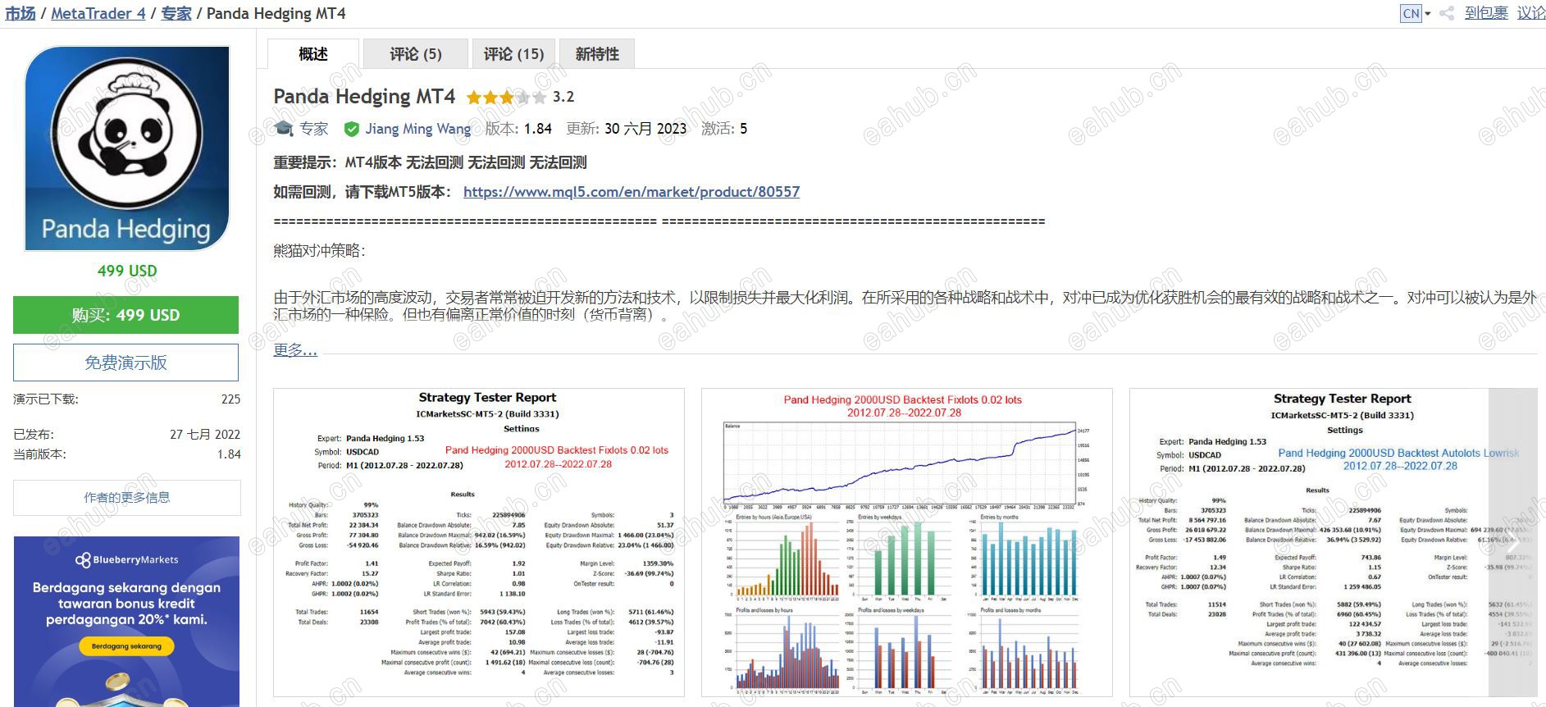The height and width of the screenshot is (707, 1546).
Task: Click the publish date 27 七月 2022
Action: coord(205,435)
